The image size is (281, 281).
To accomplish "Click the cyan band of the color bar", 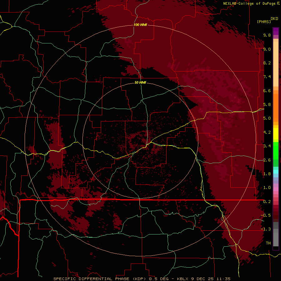I will point(276,171).
